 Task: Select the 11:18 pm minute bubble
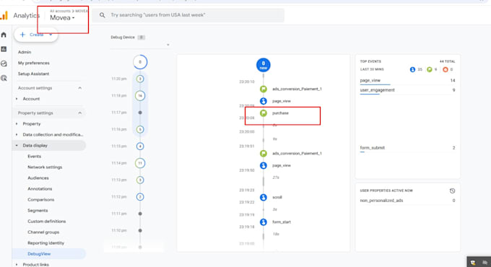140,96
